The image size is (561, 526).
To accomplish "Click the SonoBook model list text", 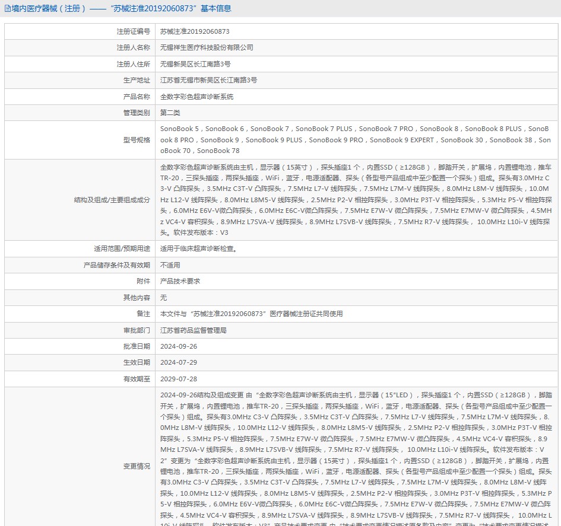I will click(355, 140).
